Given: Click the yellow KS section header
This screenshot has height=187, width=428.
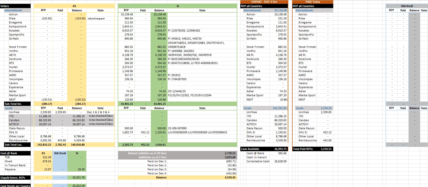Looking at the screenshot, I should point(74,6).
